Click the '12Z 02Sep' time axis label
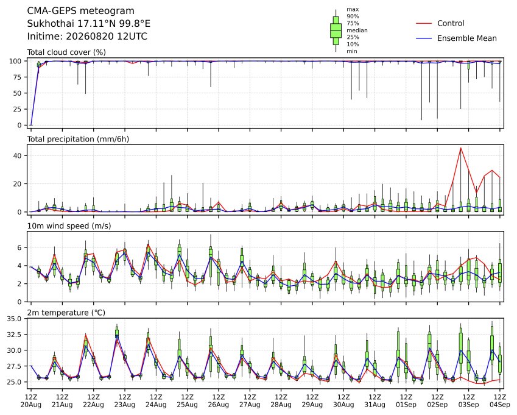The image size is (517, 415). (437, 401)
